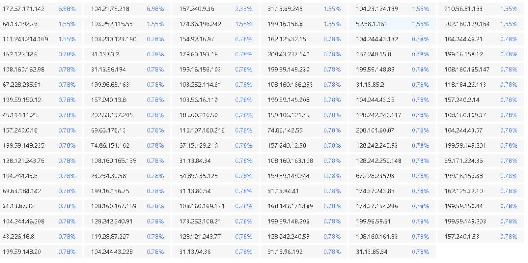Click the 118.107.180.216 cell
528x263 pixels.
click(x=202, y=130)
